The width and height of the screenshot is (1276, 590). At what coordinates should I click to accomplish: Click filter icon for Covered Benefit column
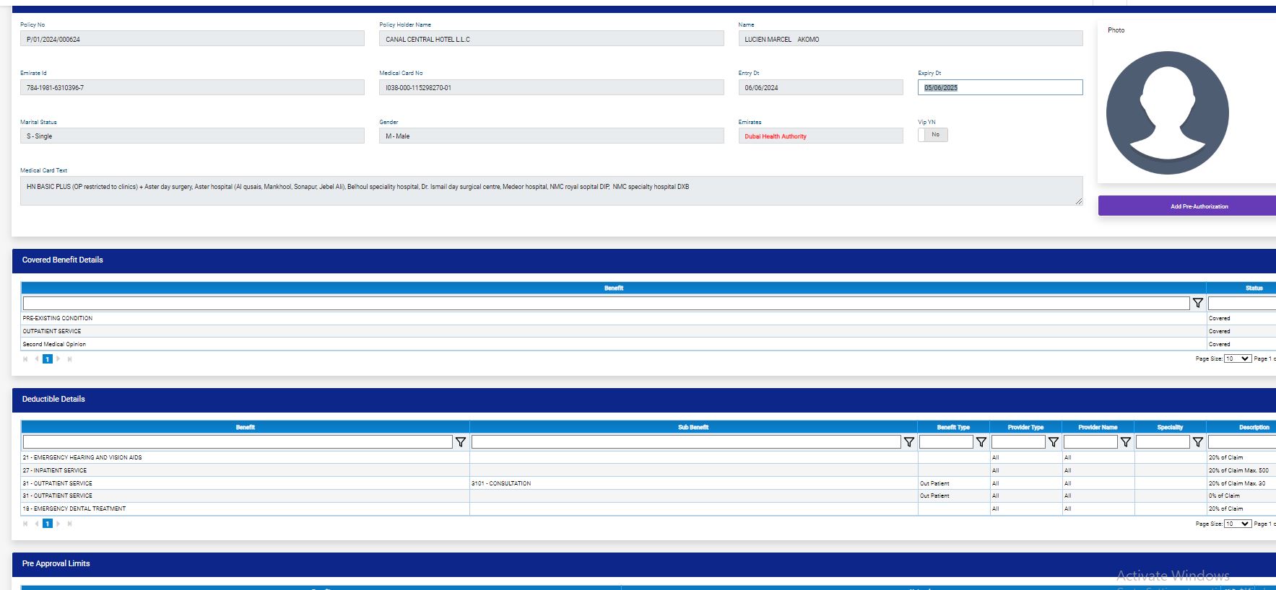click(x=1197, y=303)
